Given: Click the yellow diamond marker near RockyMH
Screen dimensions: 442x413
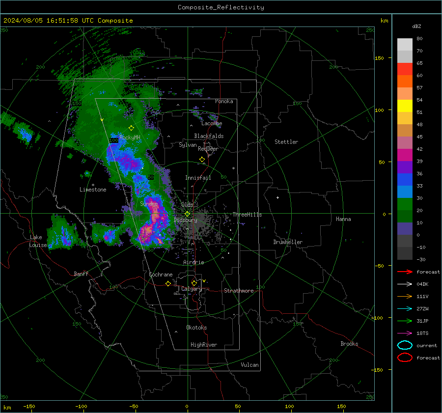Looking at the screenshot, I should [x=131, y=128].
